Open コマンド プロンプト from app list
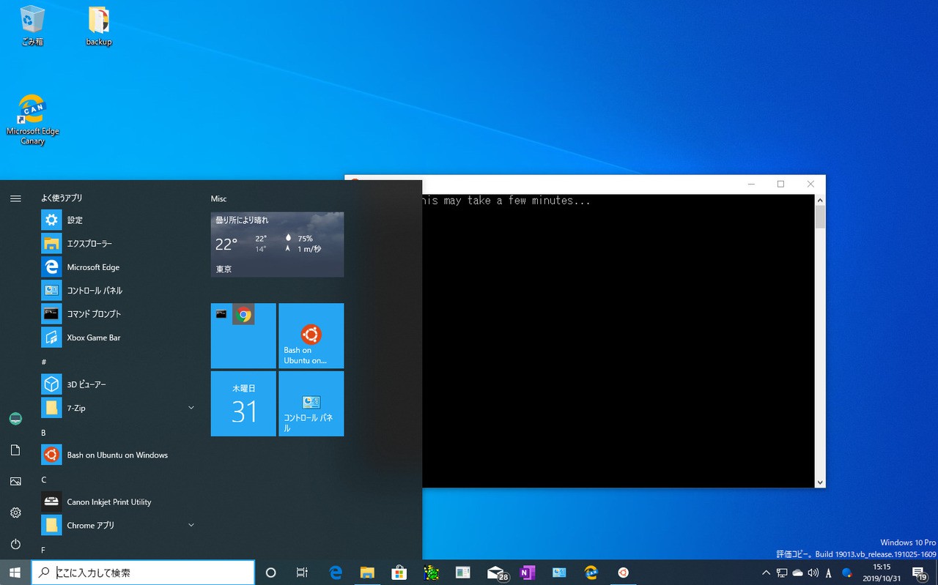Screen dimensions: 938x585 point(94,314)
